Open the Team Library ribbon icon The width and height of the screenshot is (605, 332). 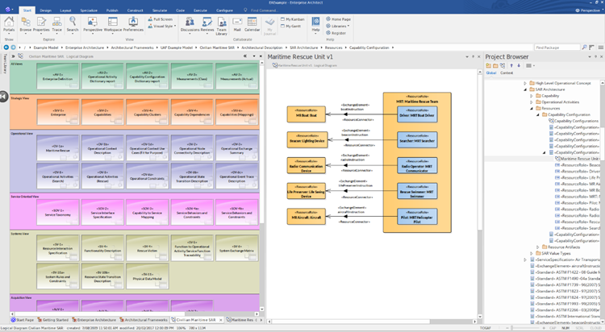(x=222, y=27)
